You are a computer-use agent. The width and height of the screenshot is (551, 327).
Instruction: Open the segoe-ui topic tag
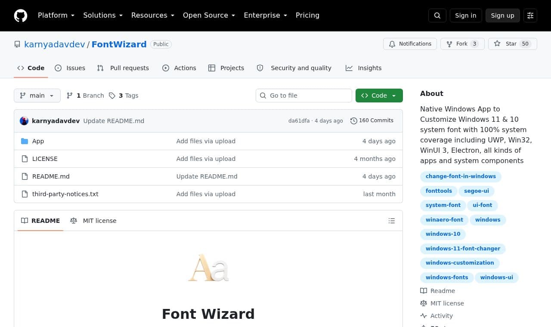476,191
